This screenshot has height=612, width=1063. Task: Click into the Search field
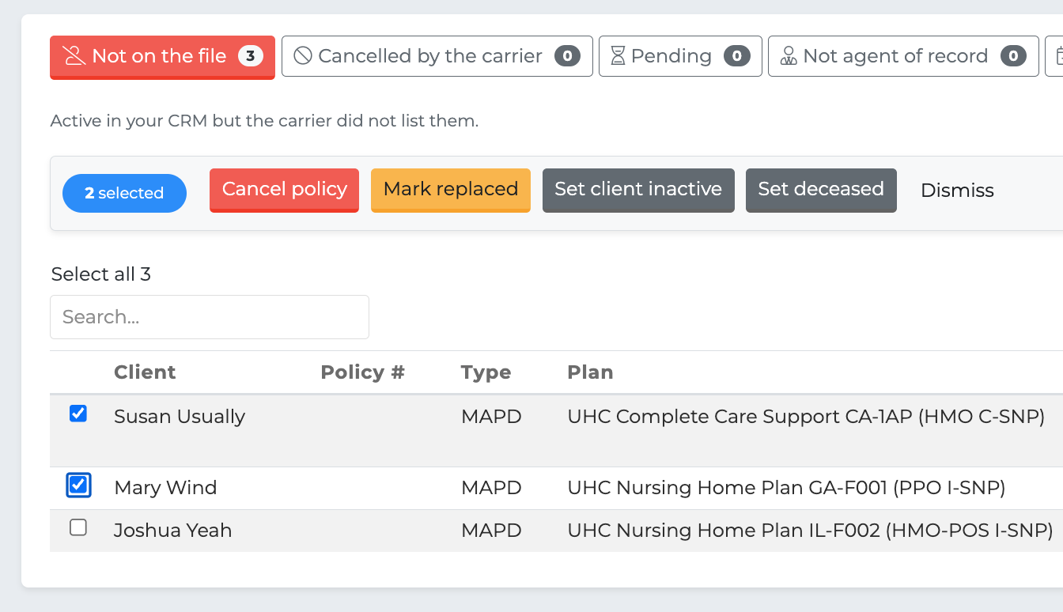click(x=210, y=317)
